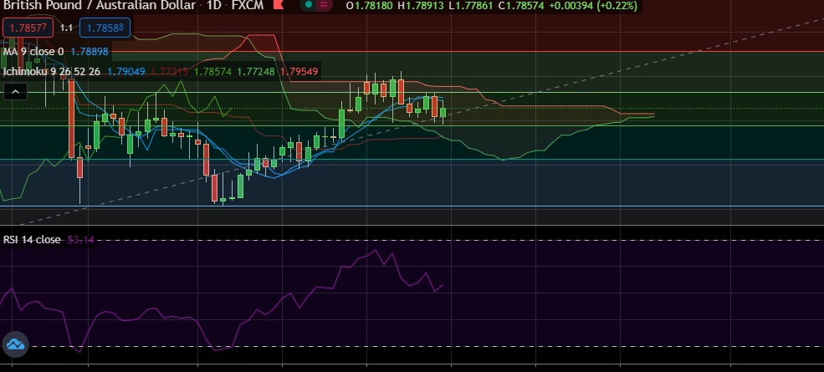Click the pink wavy-lines icon in header
This screenshot has width=824, height=372.
pyautogui.click(x=325, y=5)
